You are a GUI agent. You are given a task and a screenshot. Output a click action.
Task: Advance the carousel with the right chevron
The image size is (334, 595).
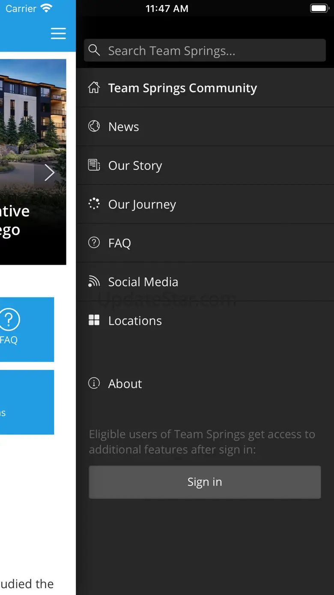[x=50, y=173]
